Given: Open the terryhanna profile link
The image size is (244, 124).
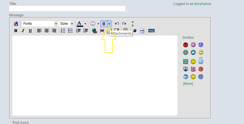Looking at the screenshot, I should [x=202, y=4].
